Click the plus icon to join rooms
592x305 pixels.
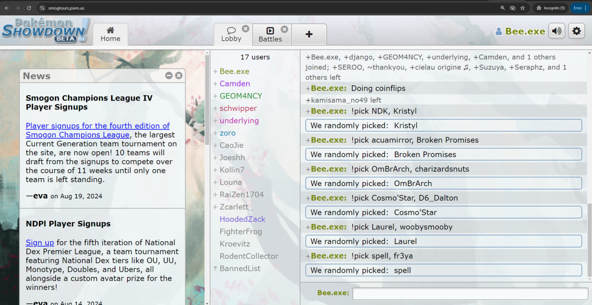[309, 34]
